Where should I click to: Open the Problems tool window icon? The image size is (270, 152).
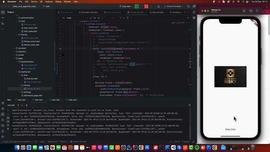tap(3, 131)
